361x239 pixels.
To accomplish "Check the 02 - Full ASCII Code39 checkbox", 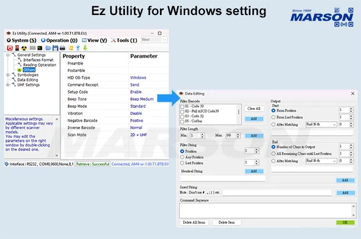I will (x=182, y=112).
